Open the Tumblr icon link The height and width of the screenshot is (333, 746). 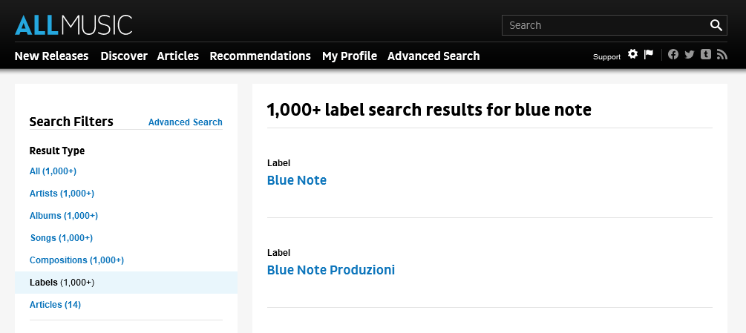point(705,54)
